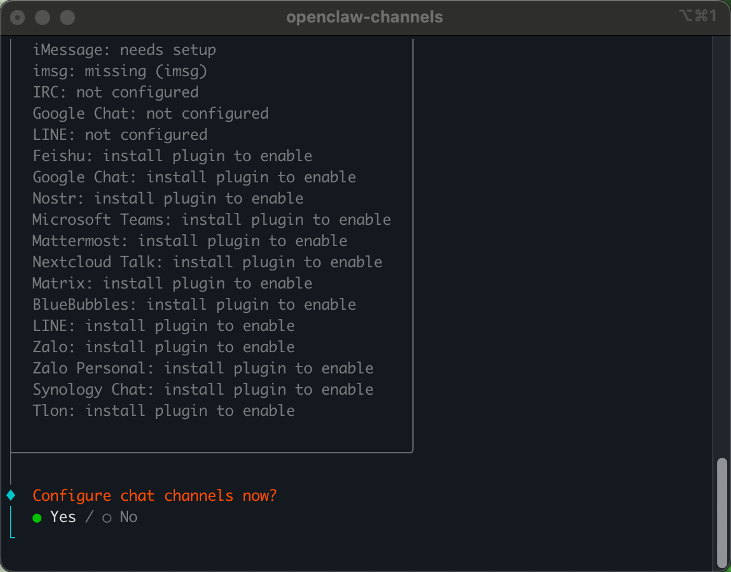Click the BlueBubbles plugin line

point(194,304)
